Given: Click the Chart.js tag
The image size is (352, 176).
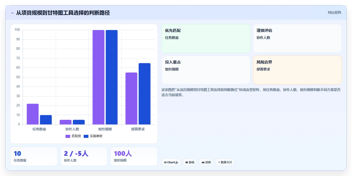Looking at the screenshot, I should [171, 162].
